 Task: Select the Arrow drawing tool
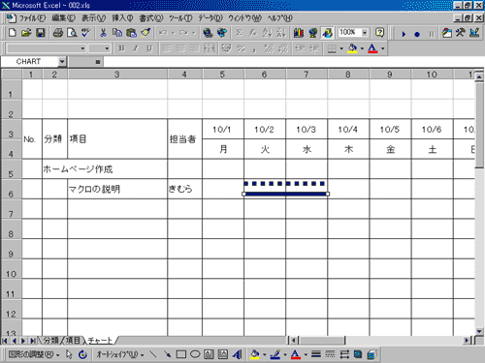click(167, 354)
